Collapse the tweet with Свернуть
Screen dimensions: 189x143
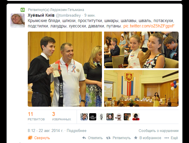[39, 138]
